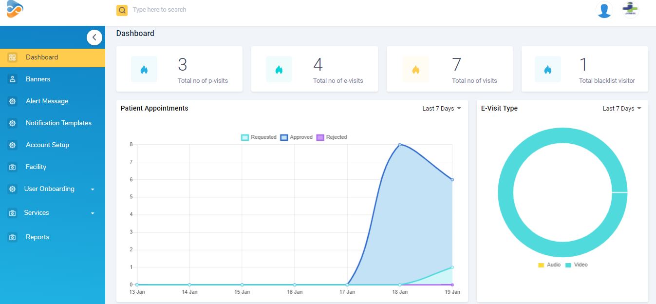
Task: Open the user profile avatar icon
Action: [604, 10]
